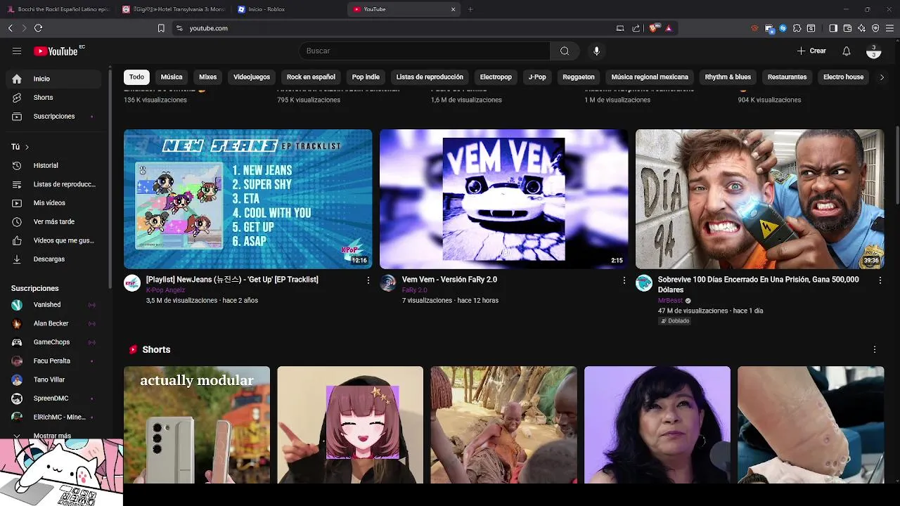Viewport: 900px width, 506px height.
Task: Reload the page
Action: coord(38,28)
